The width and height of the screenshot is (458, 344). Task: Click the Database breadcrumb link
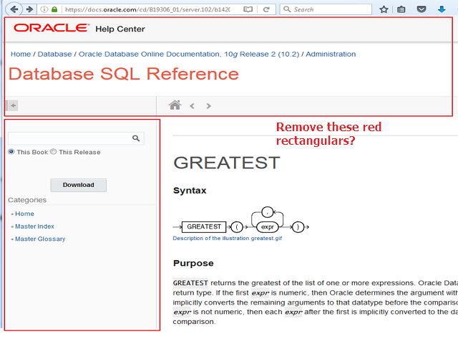click(x=54, y=54)
